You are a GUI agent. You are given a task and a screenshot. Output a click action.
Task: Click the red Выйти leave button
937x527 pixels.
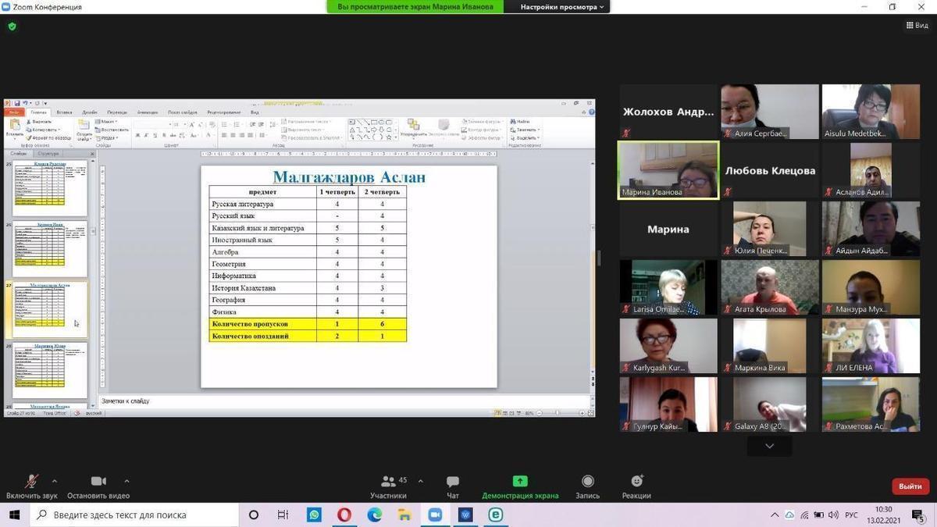[910, 486]
